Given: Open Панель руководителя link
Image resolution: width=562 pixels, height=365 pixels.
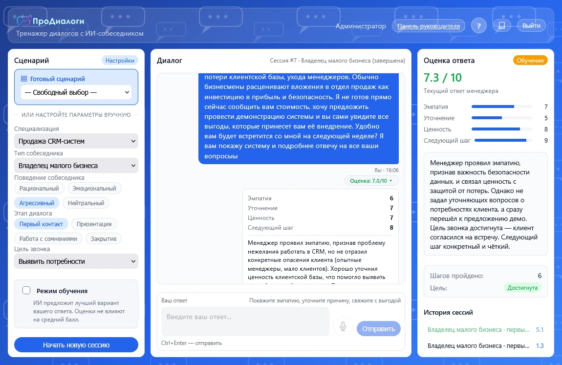Looking at the screenshot, I should point(428,26).
